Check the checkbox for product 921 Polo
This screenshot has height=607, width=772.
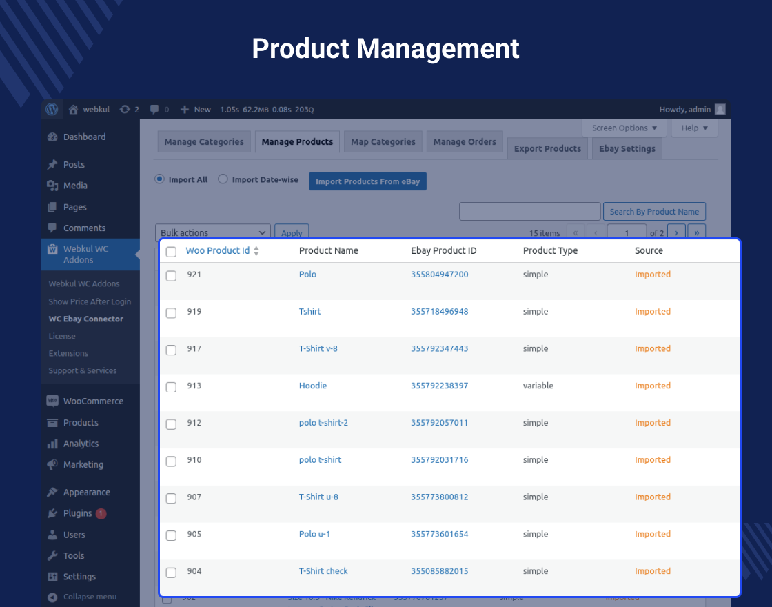pyautogui.click(x=171, y=275)
